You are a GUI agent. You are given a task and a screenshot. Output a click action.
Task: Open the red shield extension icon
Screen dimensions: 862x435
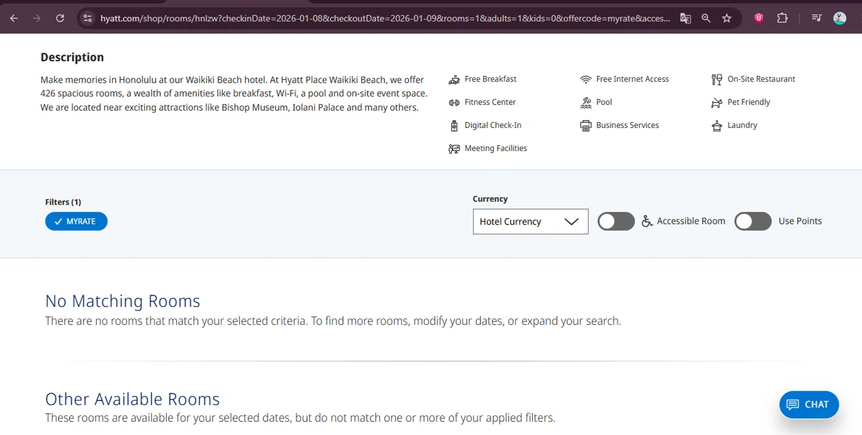[759, 18]
